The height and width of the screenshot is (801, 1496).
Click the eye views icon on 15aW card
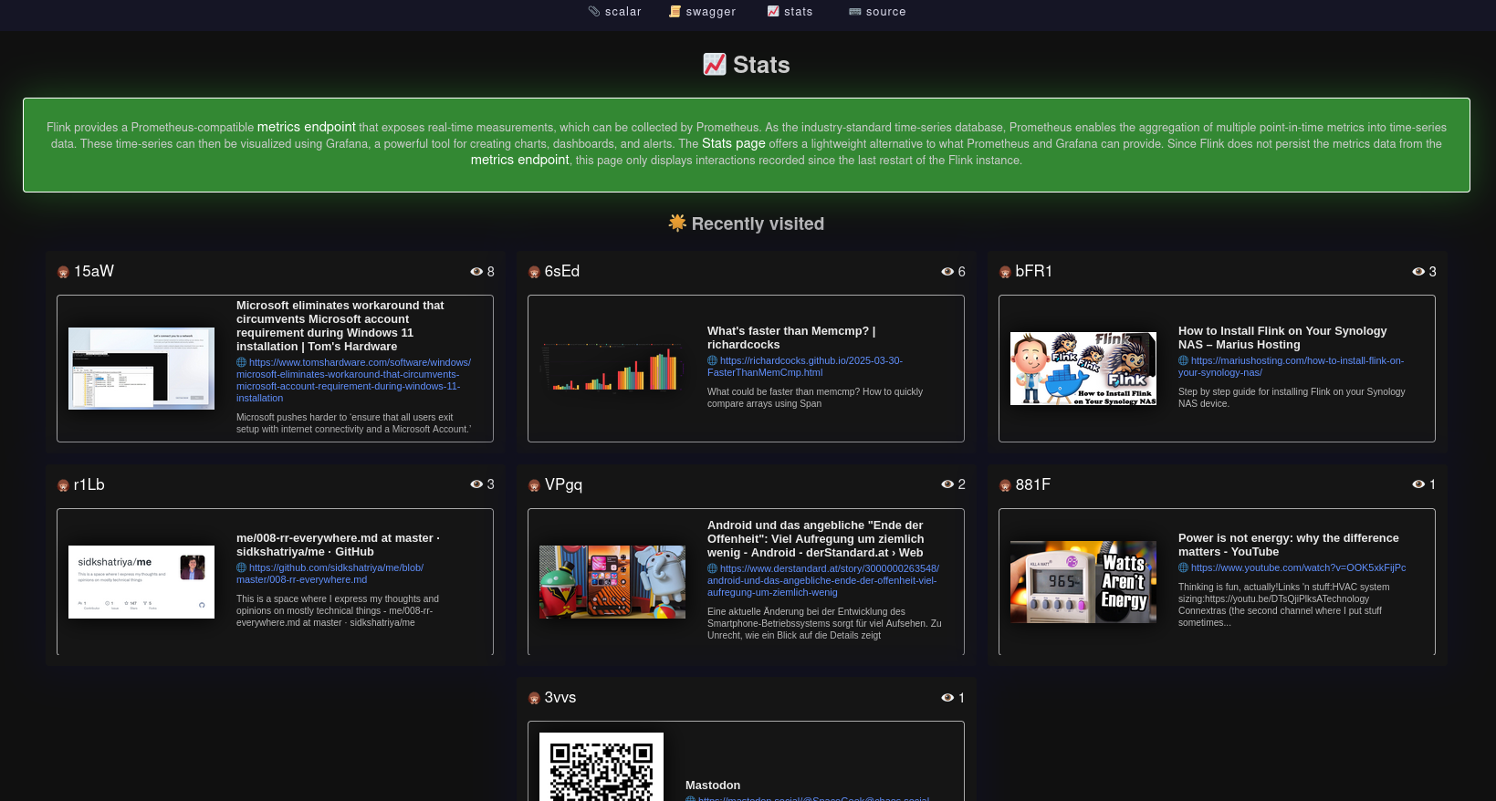tap(476, 271)
